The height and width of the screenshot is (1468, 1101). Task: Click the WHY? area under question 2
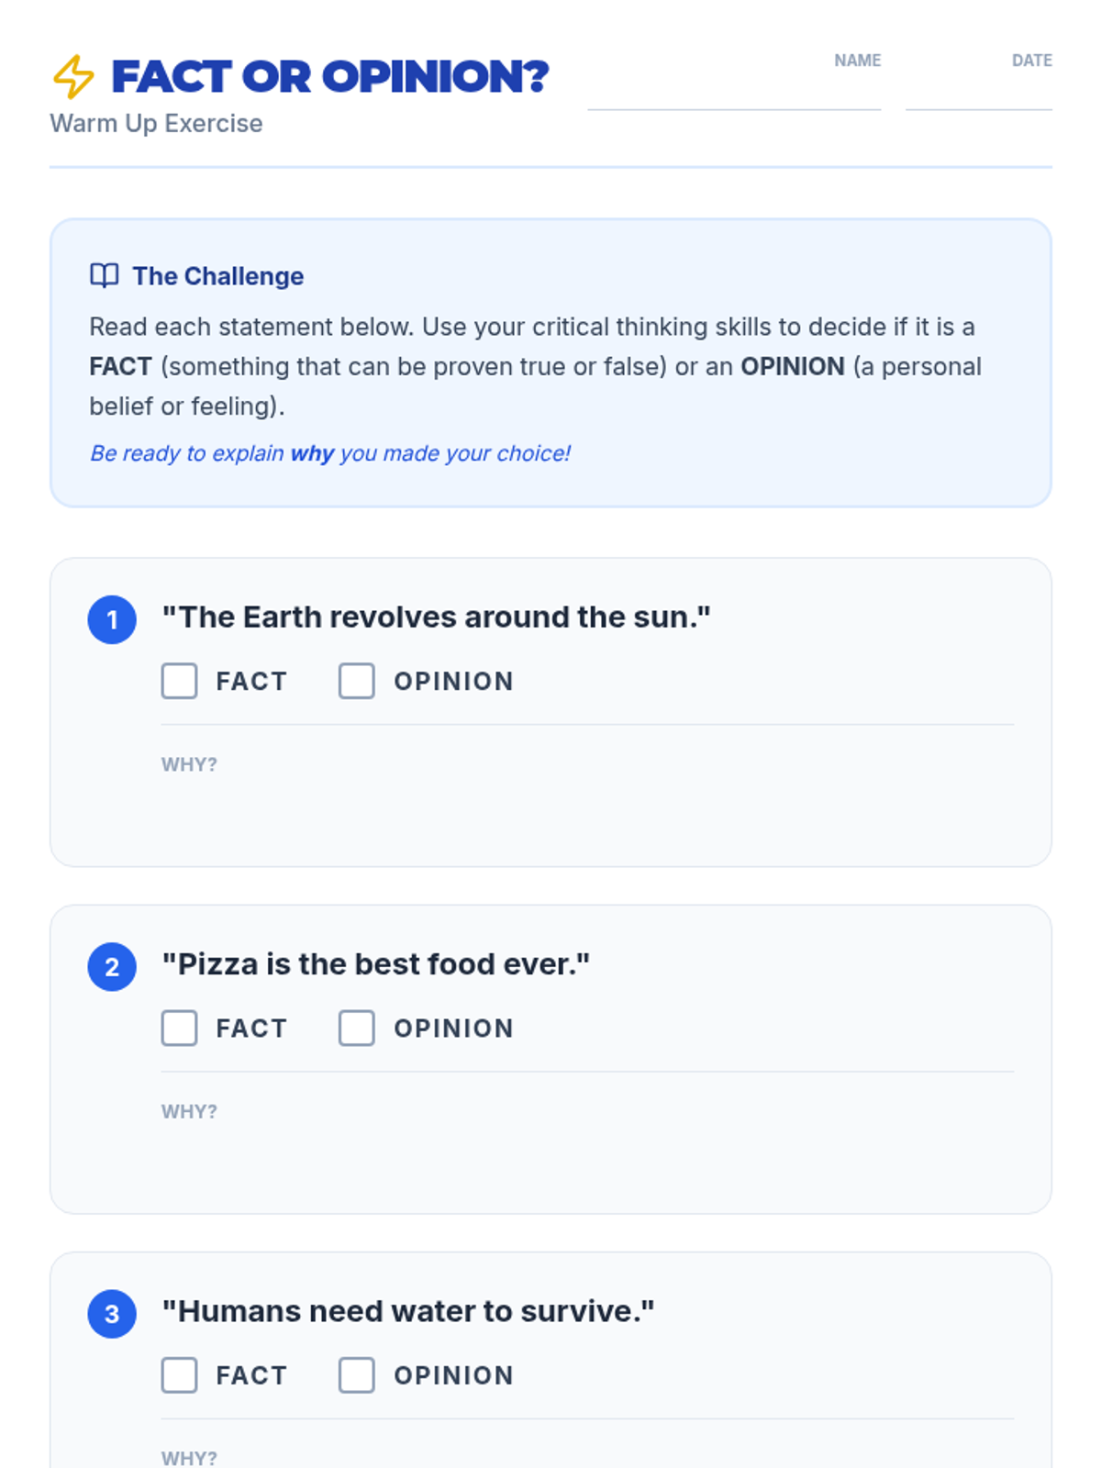[x=587, y=1145]
